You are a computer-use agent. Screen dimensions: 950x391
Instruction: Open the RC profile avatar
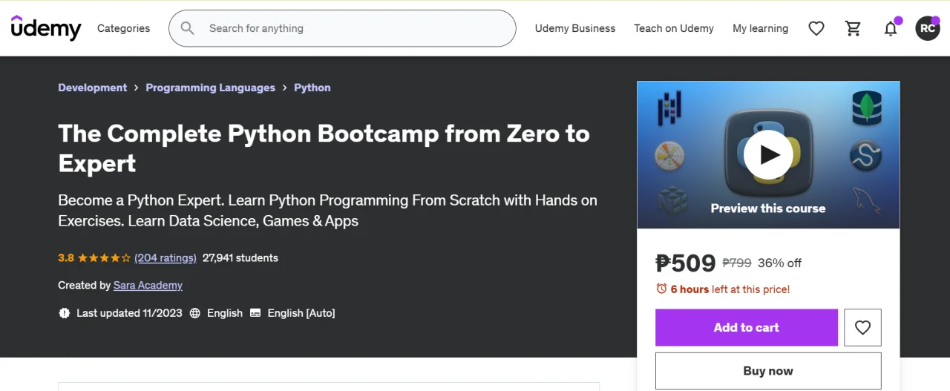tap(928, 28)
